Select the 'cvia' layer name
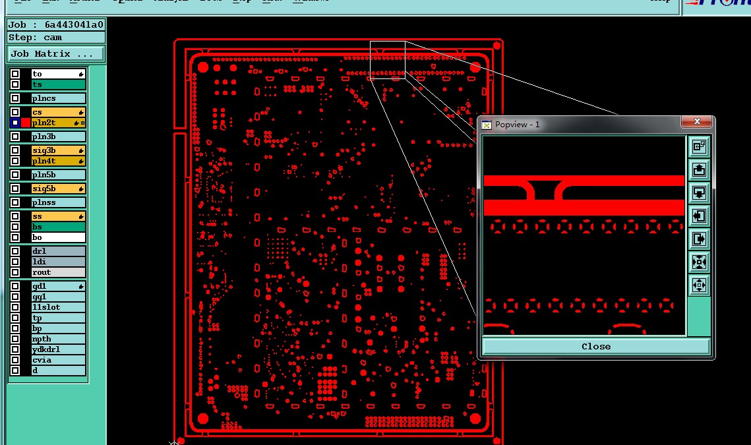751x445 pixels. click(x=59, y=360)
